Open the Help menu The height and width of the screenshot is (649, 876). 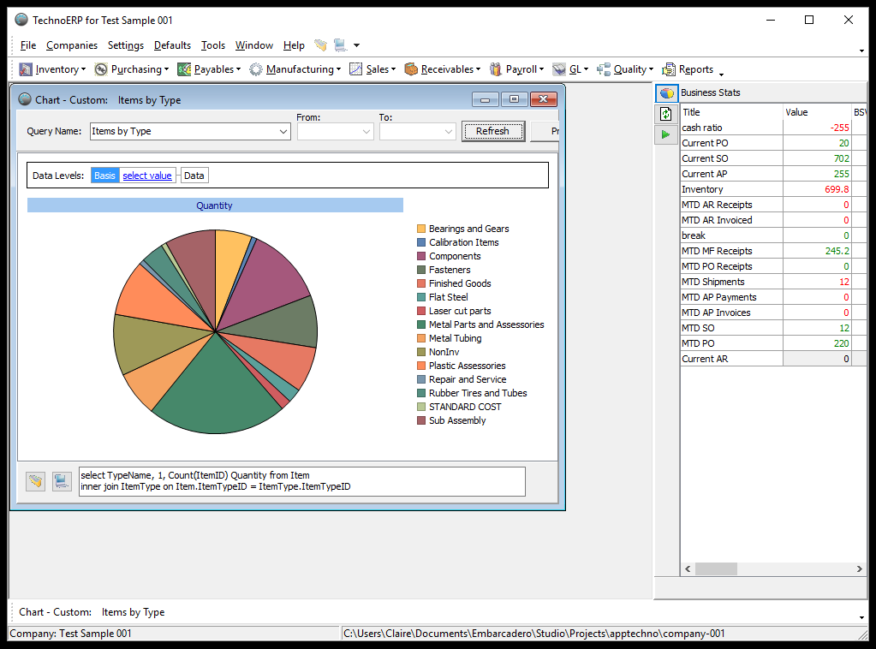click(x=294, y=45)
